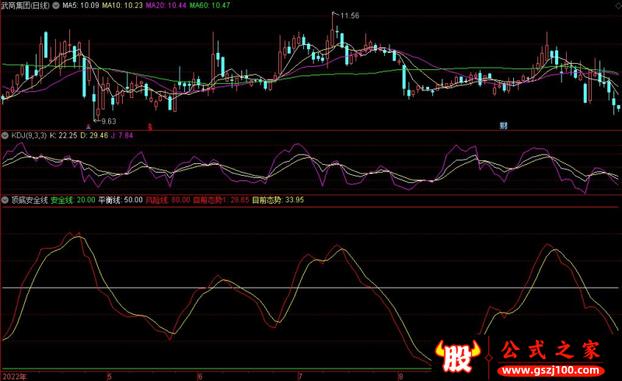Click the 9.63 low price marker

pos(107,121)
